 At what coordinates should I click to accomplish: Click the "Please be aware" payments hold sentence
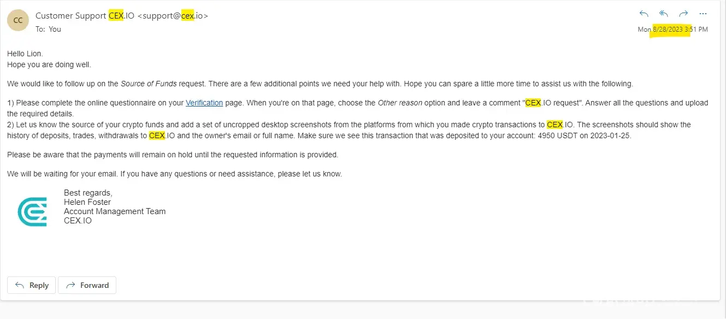click(x=173, y=155)
